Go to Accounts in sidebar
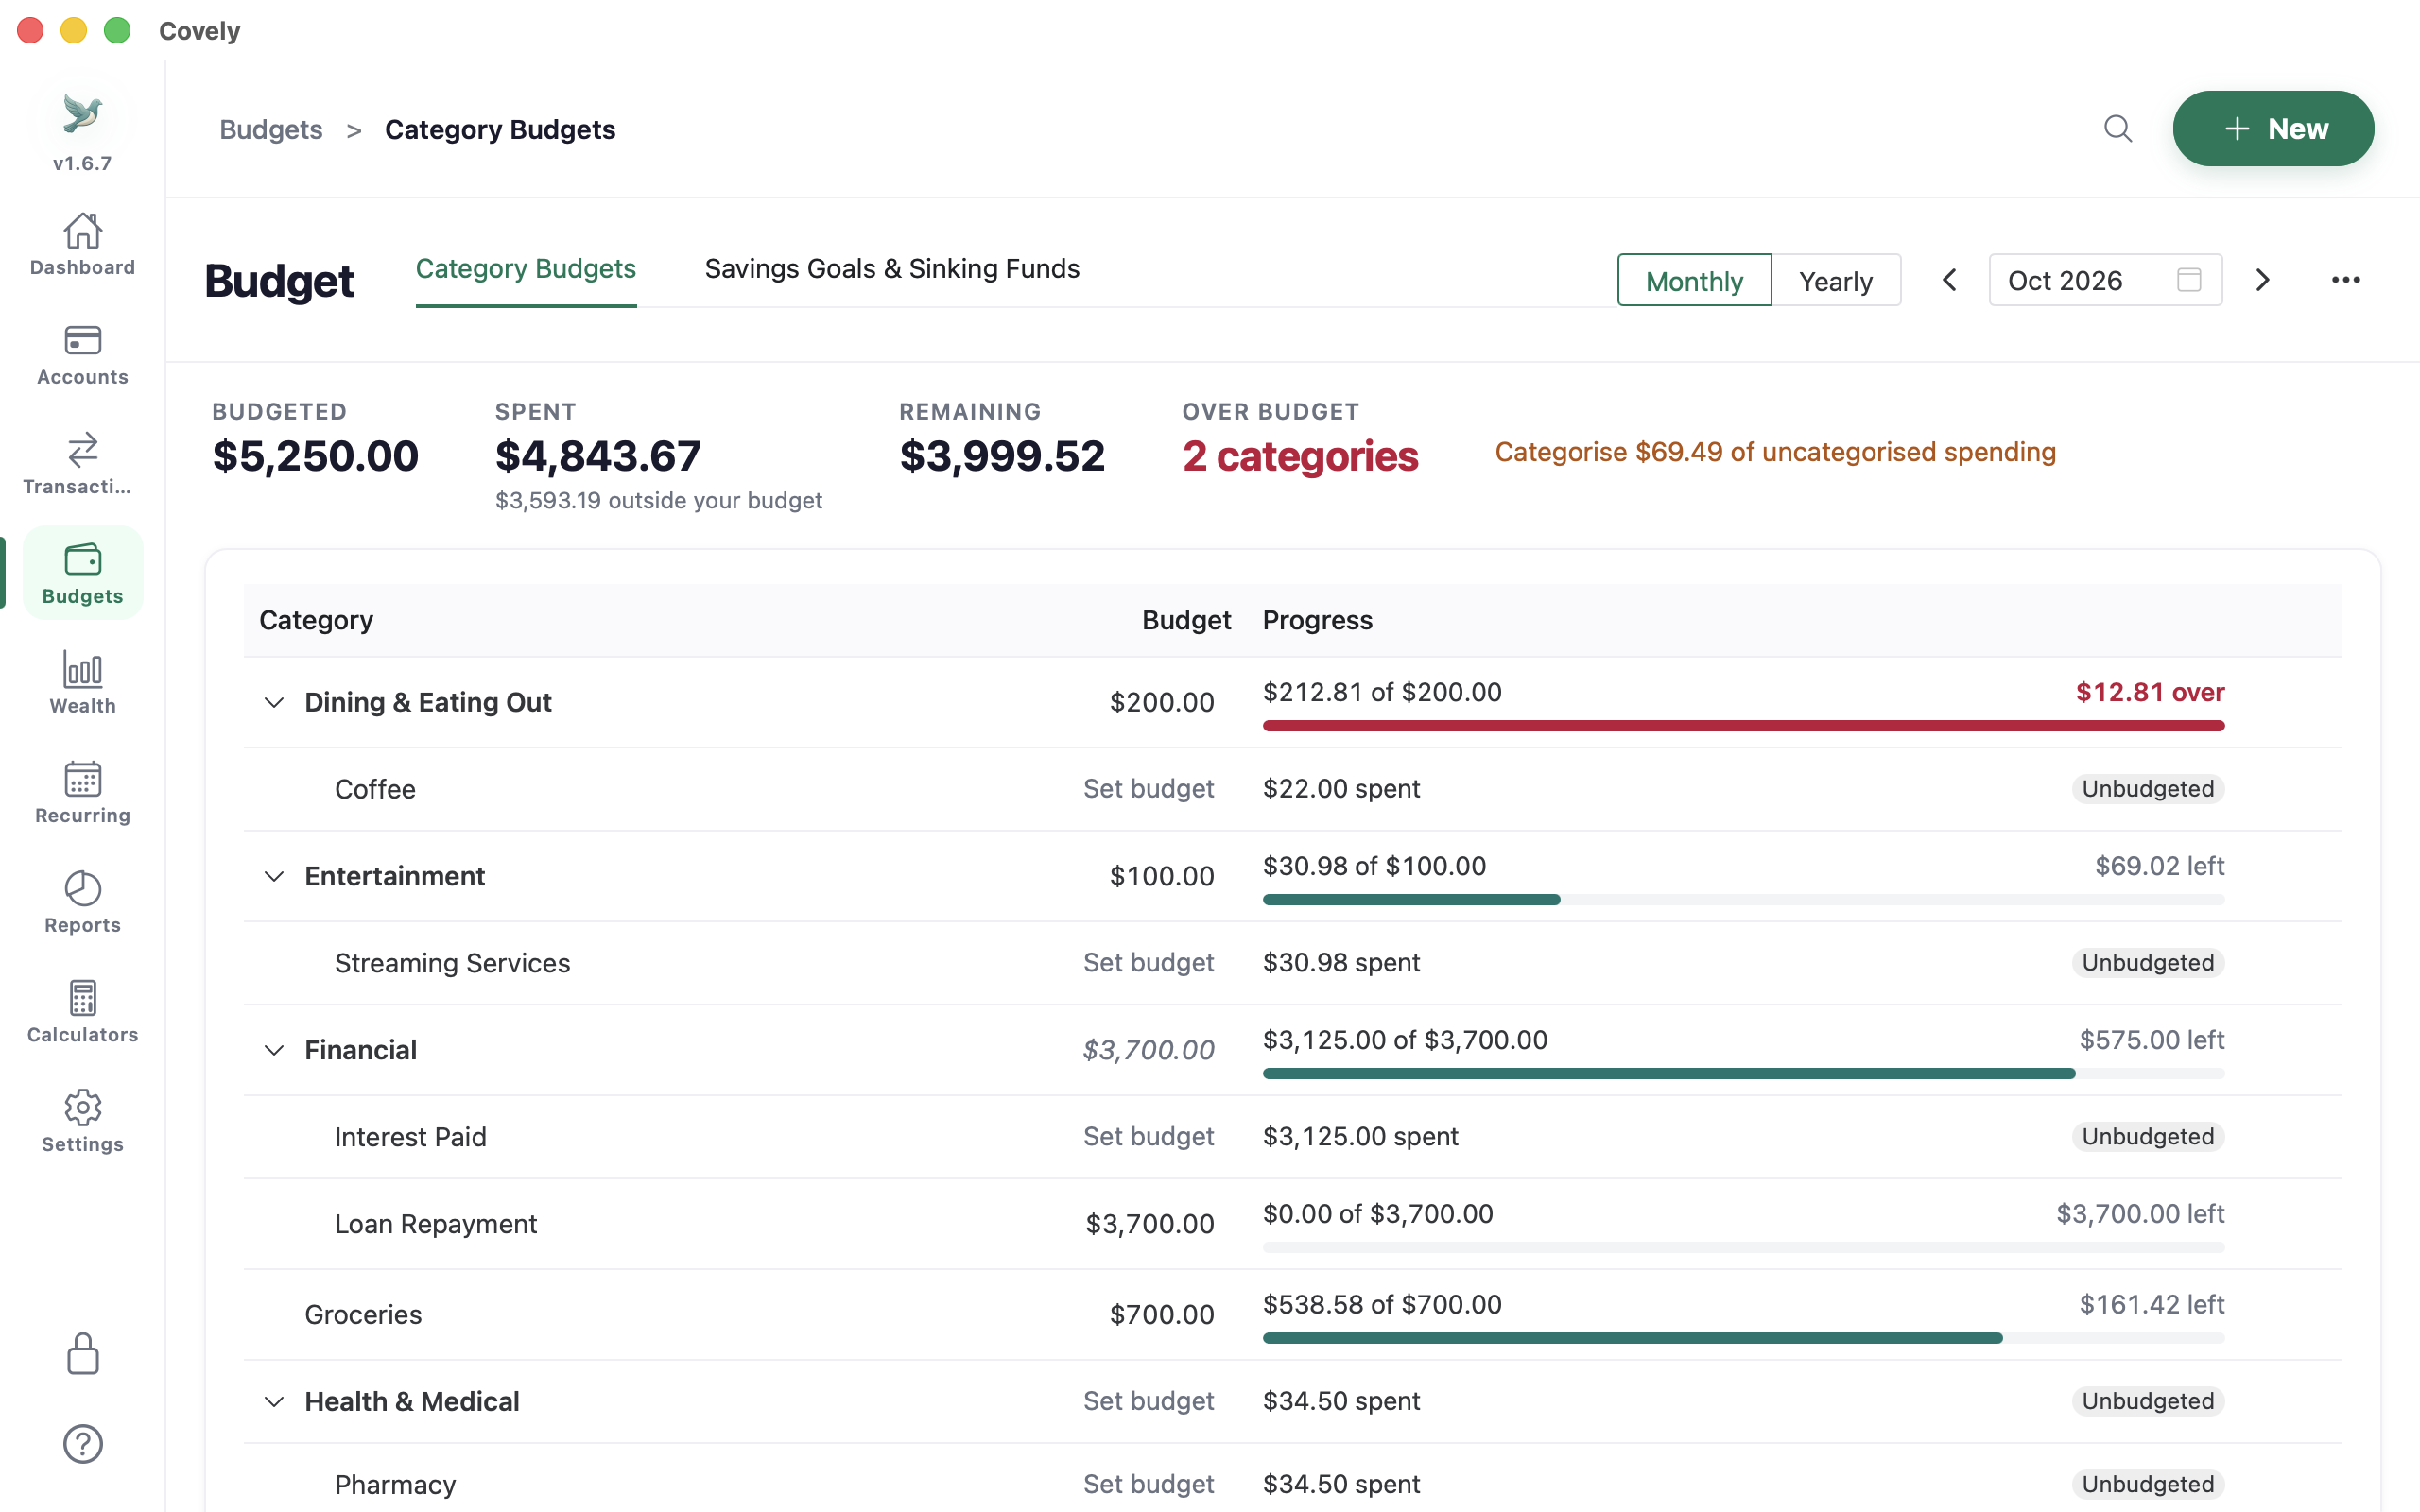2420x1512 pixels. pyautogui.click(x=82, y=355)
